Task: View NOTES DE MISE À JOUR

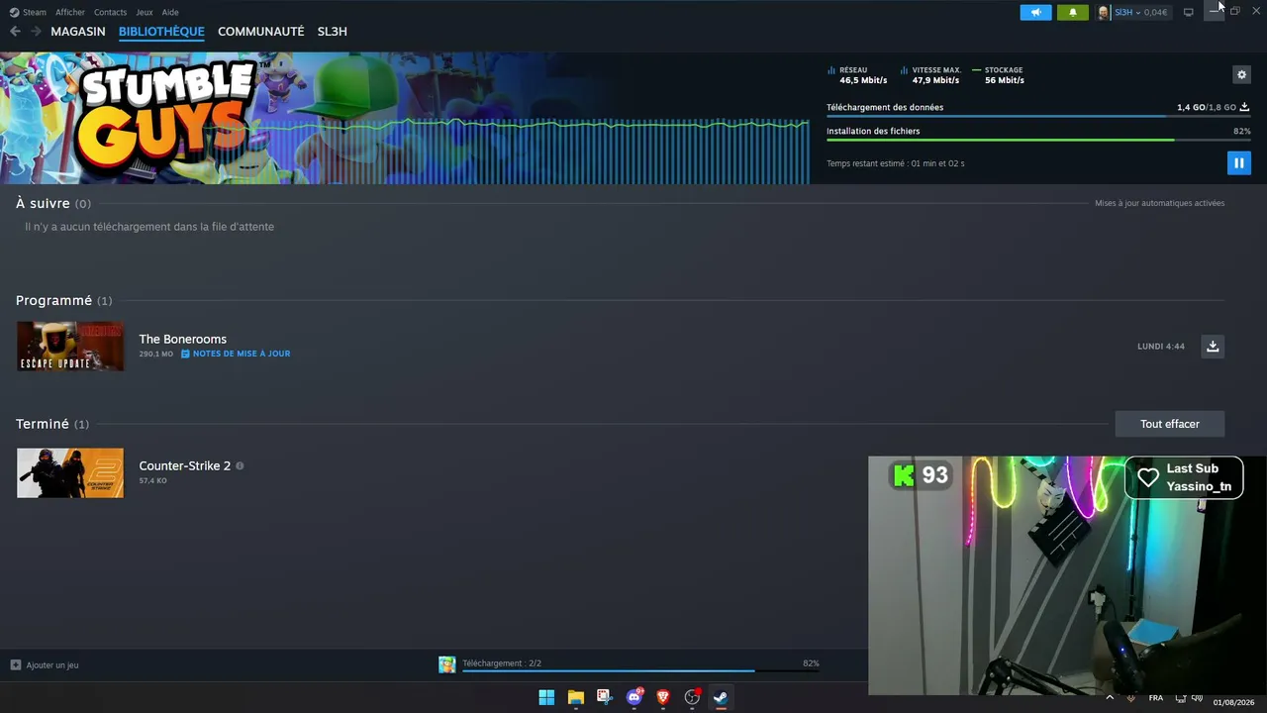Action: pyautogui.click(x=242, y=354)
